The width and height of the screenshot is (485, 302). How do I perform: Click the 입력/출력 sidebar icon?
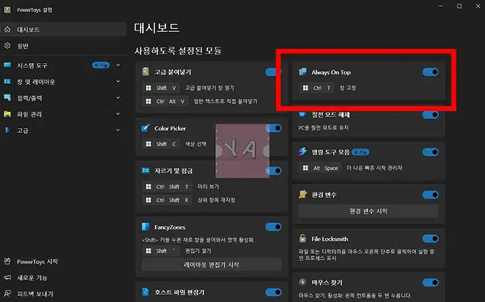[x=7, y=98]
